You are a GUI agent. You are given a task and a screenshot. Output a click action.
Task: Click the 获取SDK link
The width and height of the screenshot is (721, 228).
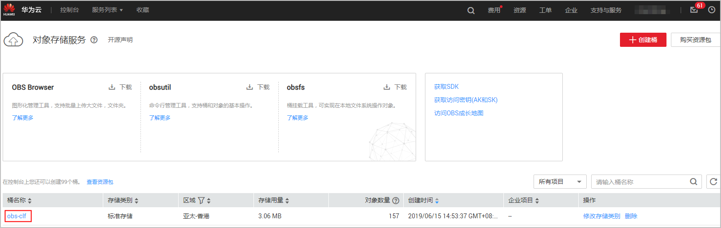[446, 87]
